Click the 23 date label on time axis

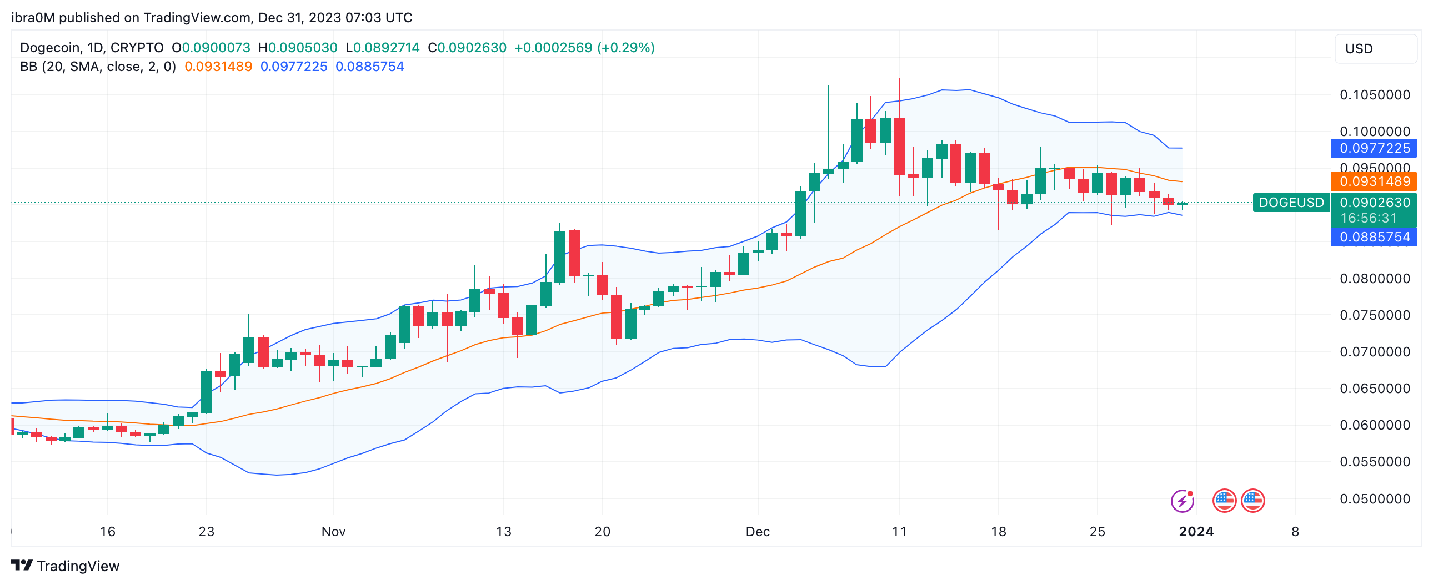click(207, 532)
